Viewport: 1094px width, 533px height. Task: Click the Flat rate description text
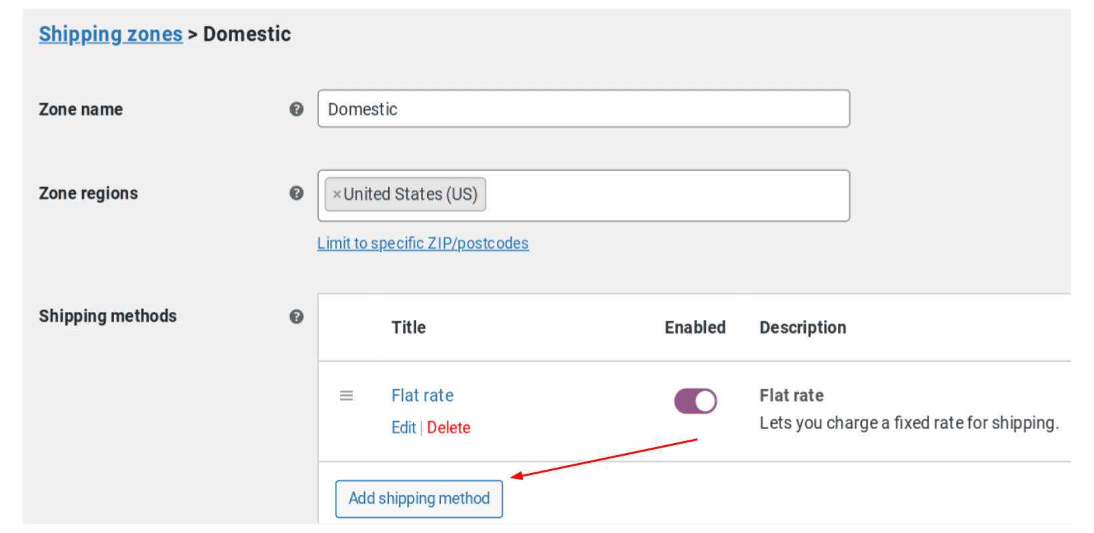910,422
